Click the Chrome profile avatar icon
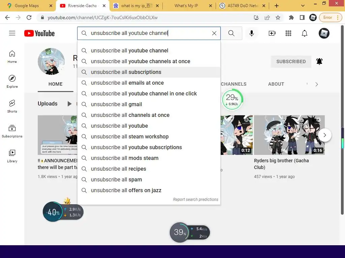Screen dimensions: 345x258 click(313, 17)
